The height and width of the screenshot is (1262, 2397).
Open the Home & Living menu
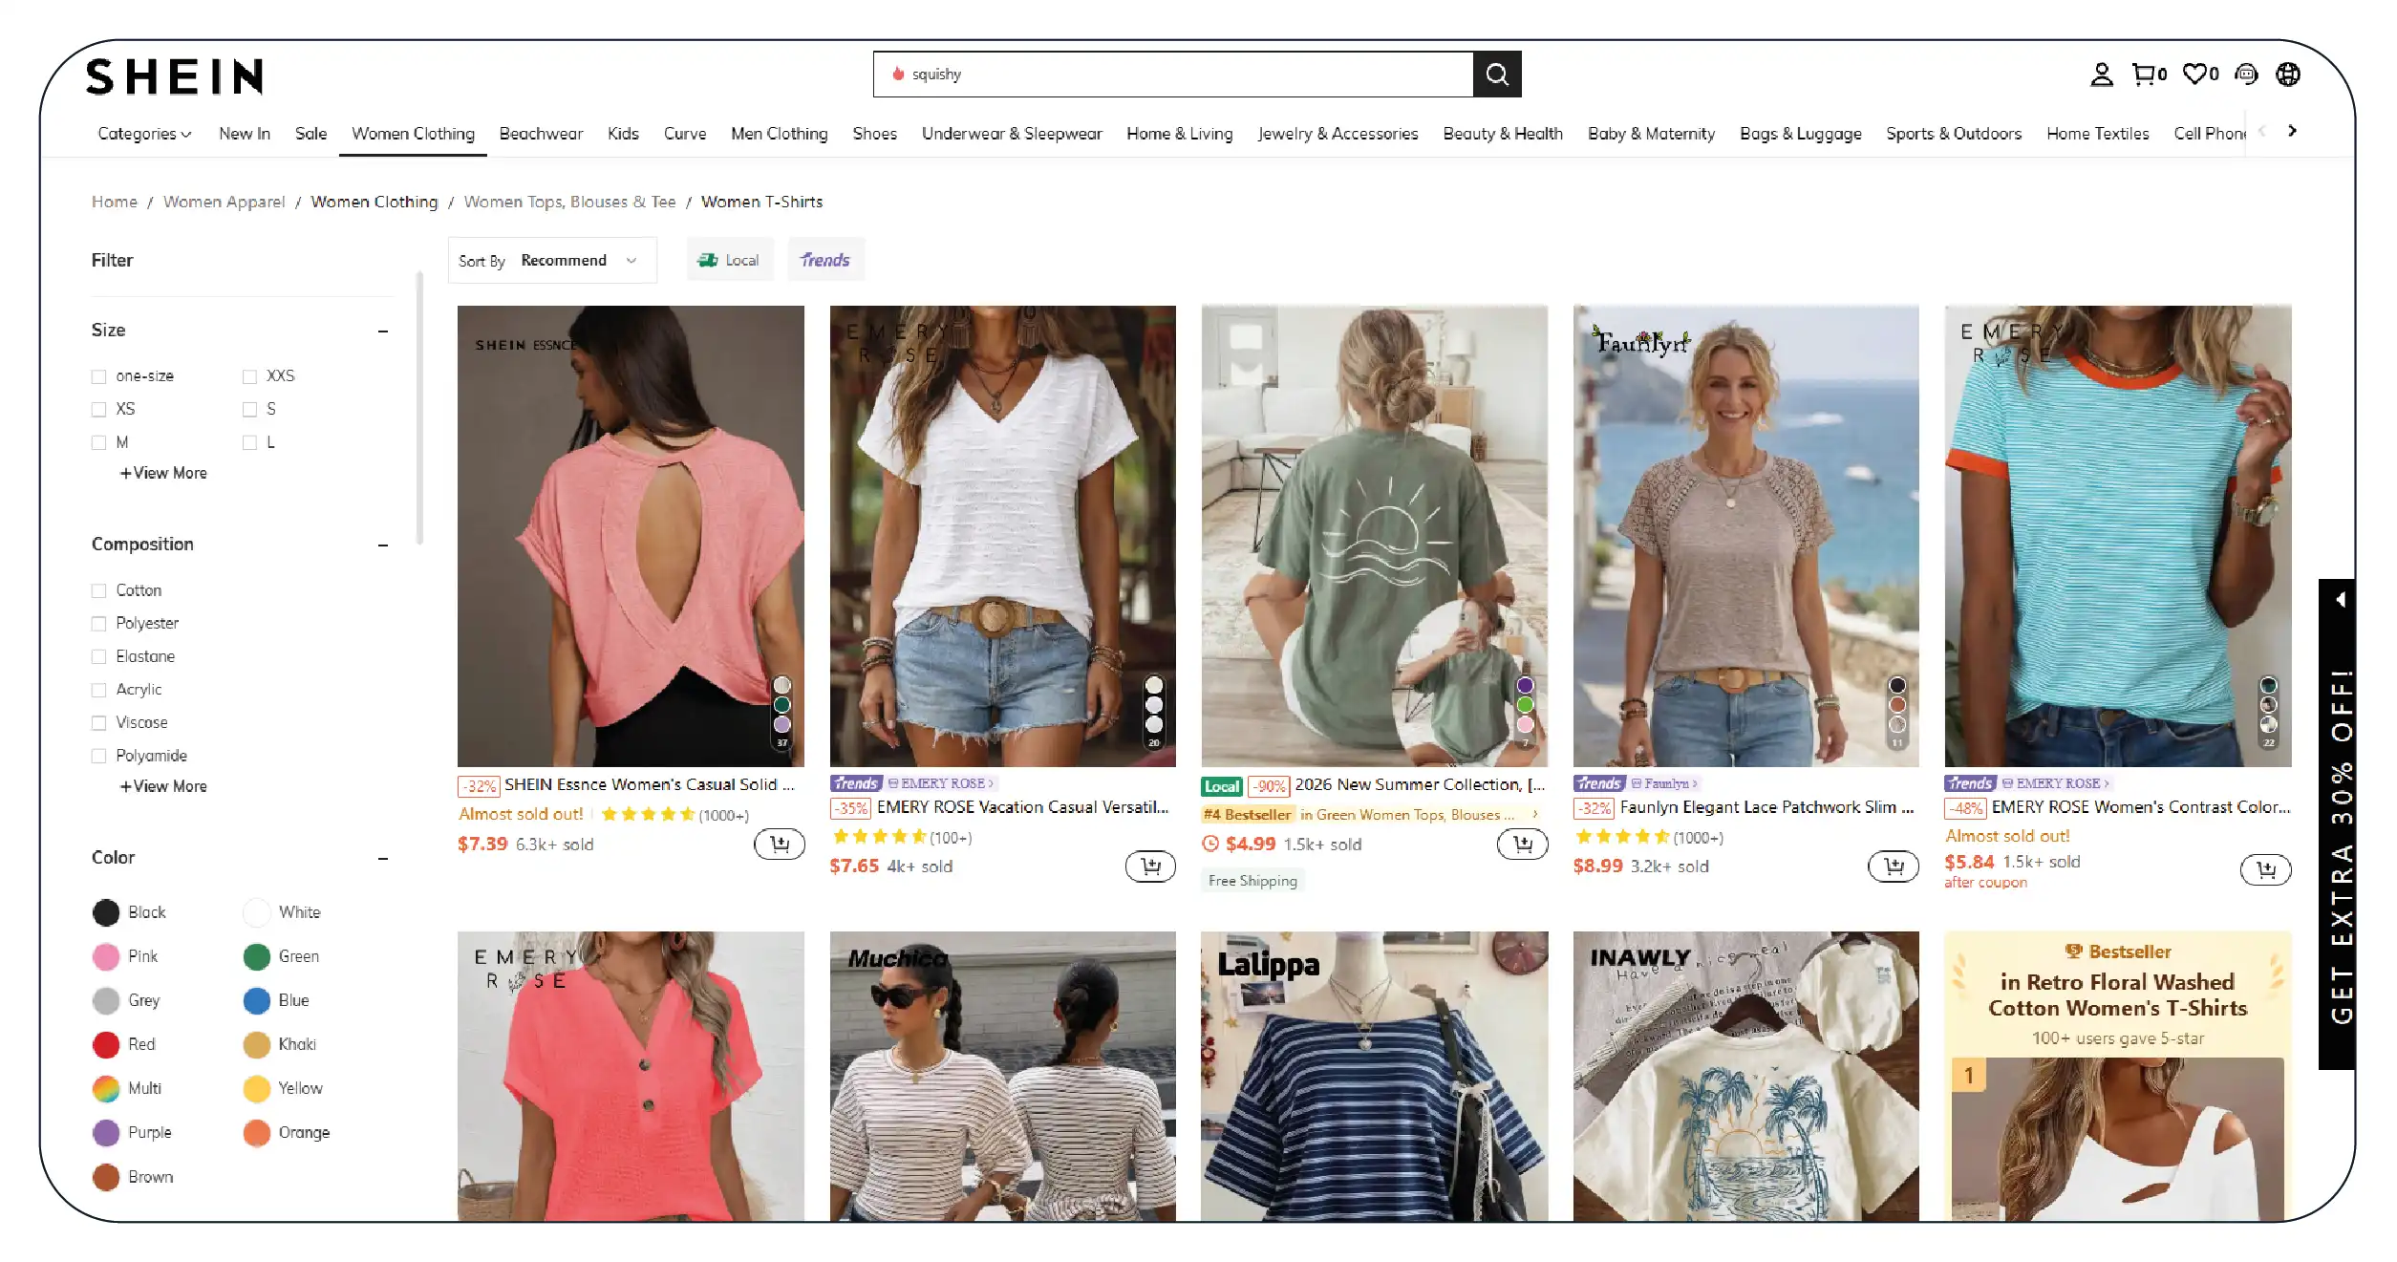[1179, 134]
